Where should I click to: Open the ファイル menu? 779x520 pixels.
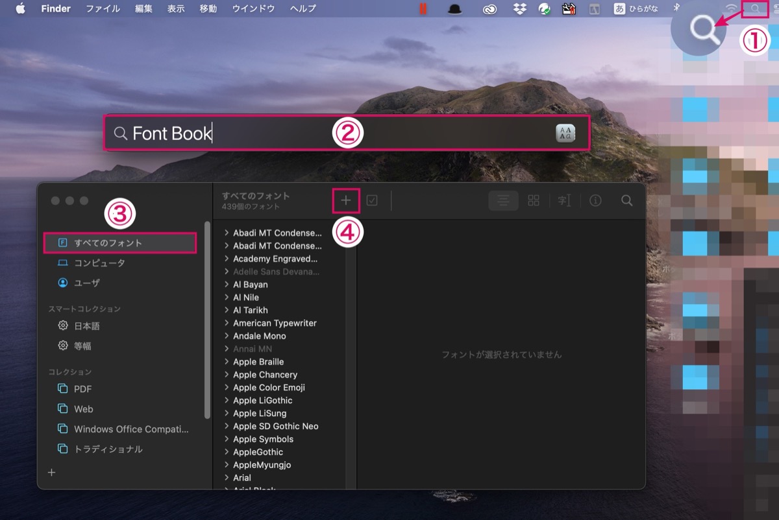click(x=103, y=8)
